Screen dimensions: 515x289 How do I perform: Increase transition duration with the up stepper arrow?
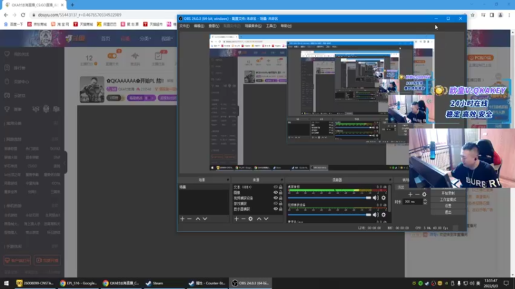click(x=425, y=200)
